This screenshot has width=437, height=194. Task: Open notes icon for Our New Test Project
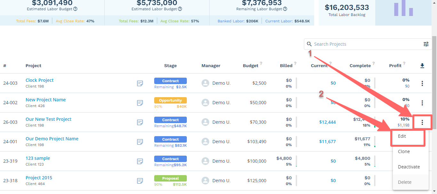(x=140, y=122)
